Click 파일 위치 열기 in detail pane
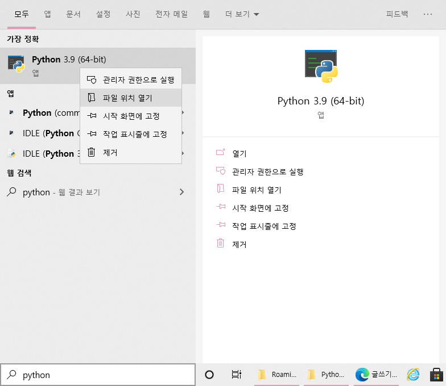Screen dimensions: 446x386 click(x=257, y=190)
